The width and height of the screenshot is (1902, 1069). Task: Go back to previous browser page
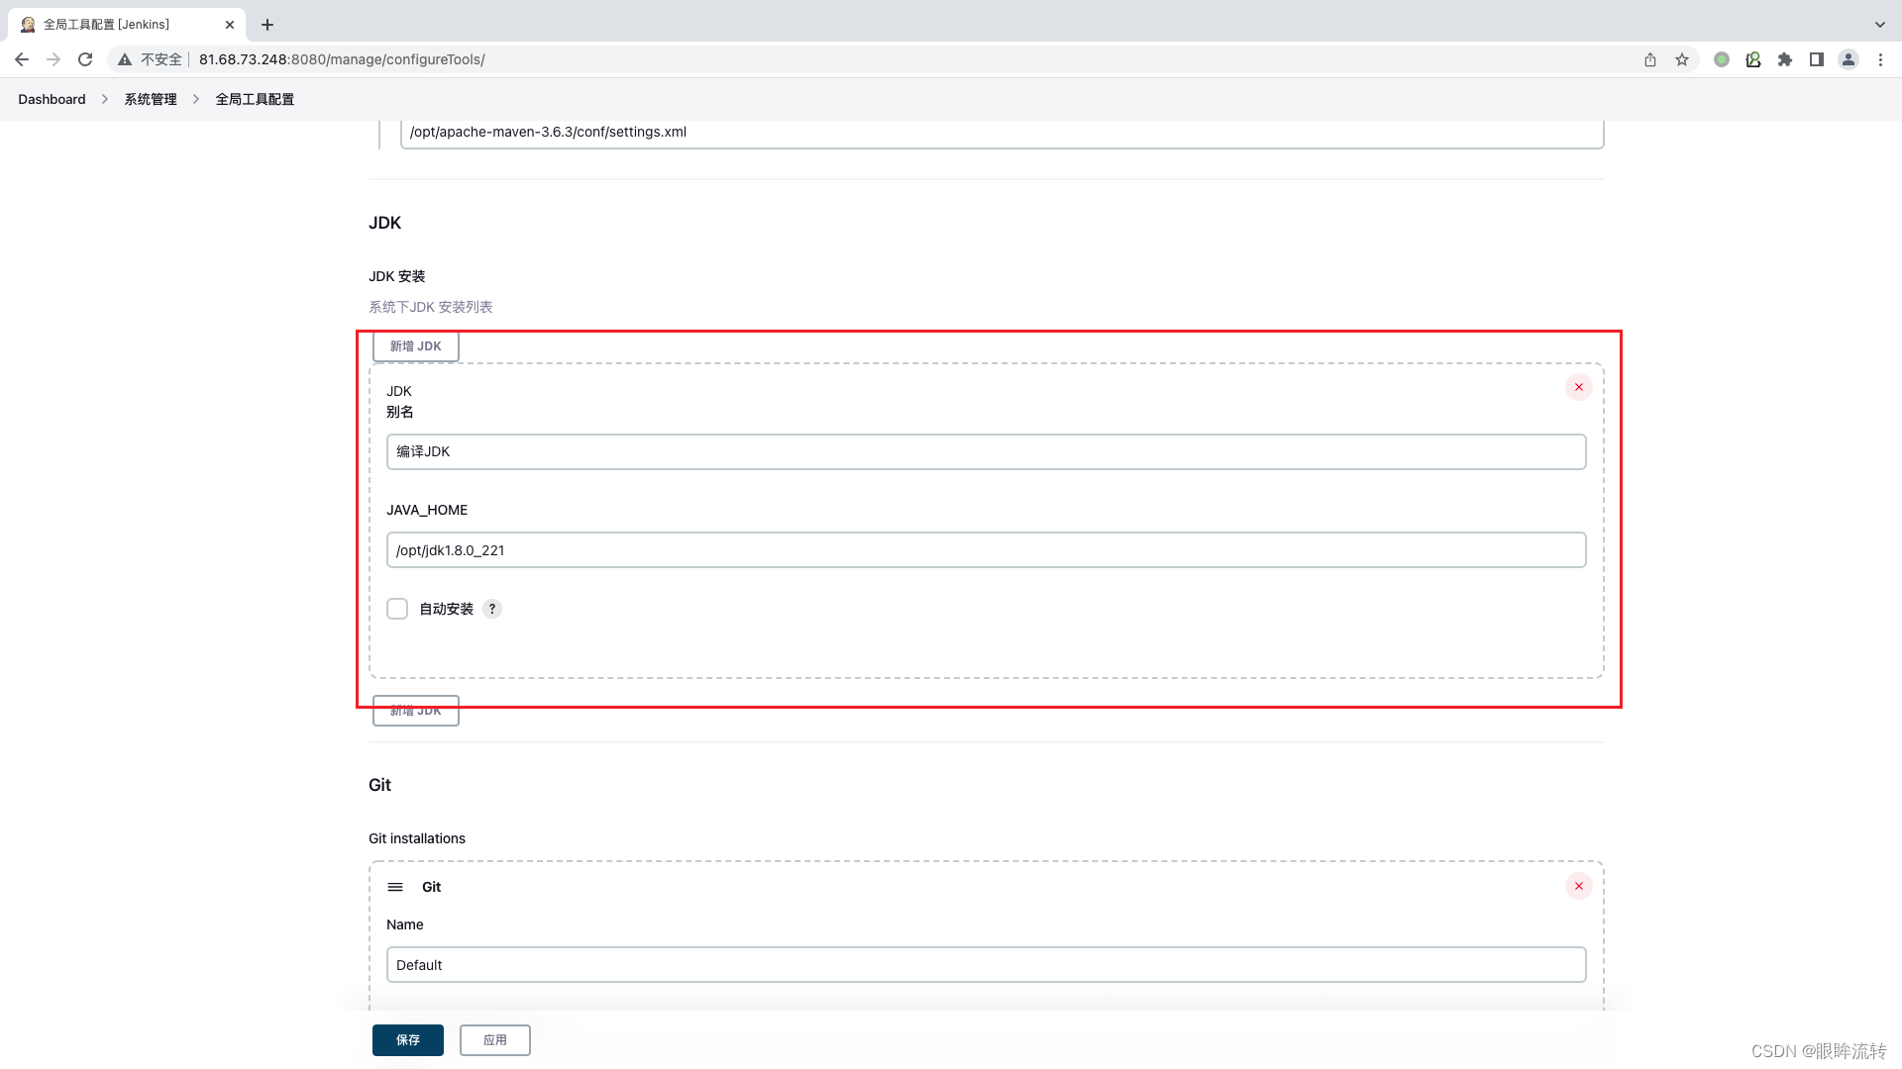22,59
